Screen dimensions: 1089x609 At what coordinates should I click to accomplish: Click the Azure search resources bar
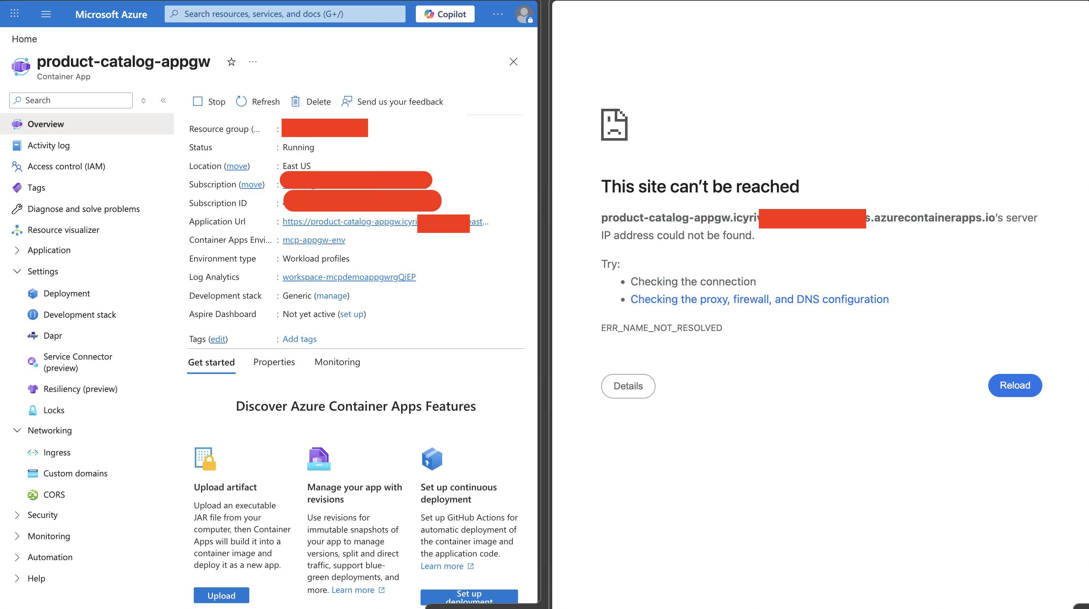[285, 14]
